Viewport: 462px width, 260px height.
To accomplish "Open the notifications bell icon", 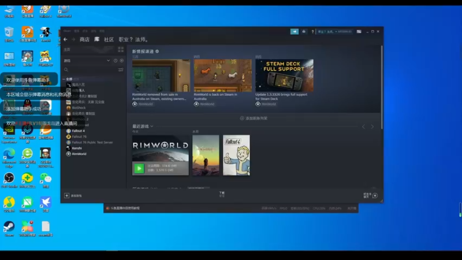I will pyautogui.click(x=304, y=32).
